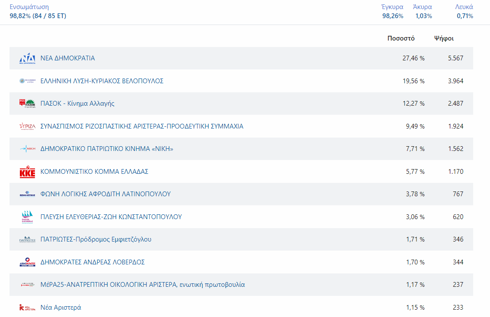Click the Νέα Αριστερά party logo

27,308
